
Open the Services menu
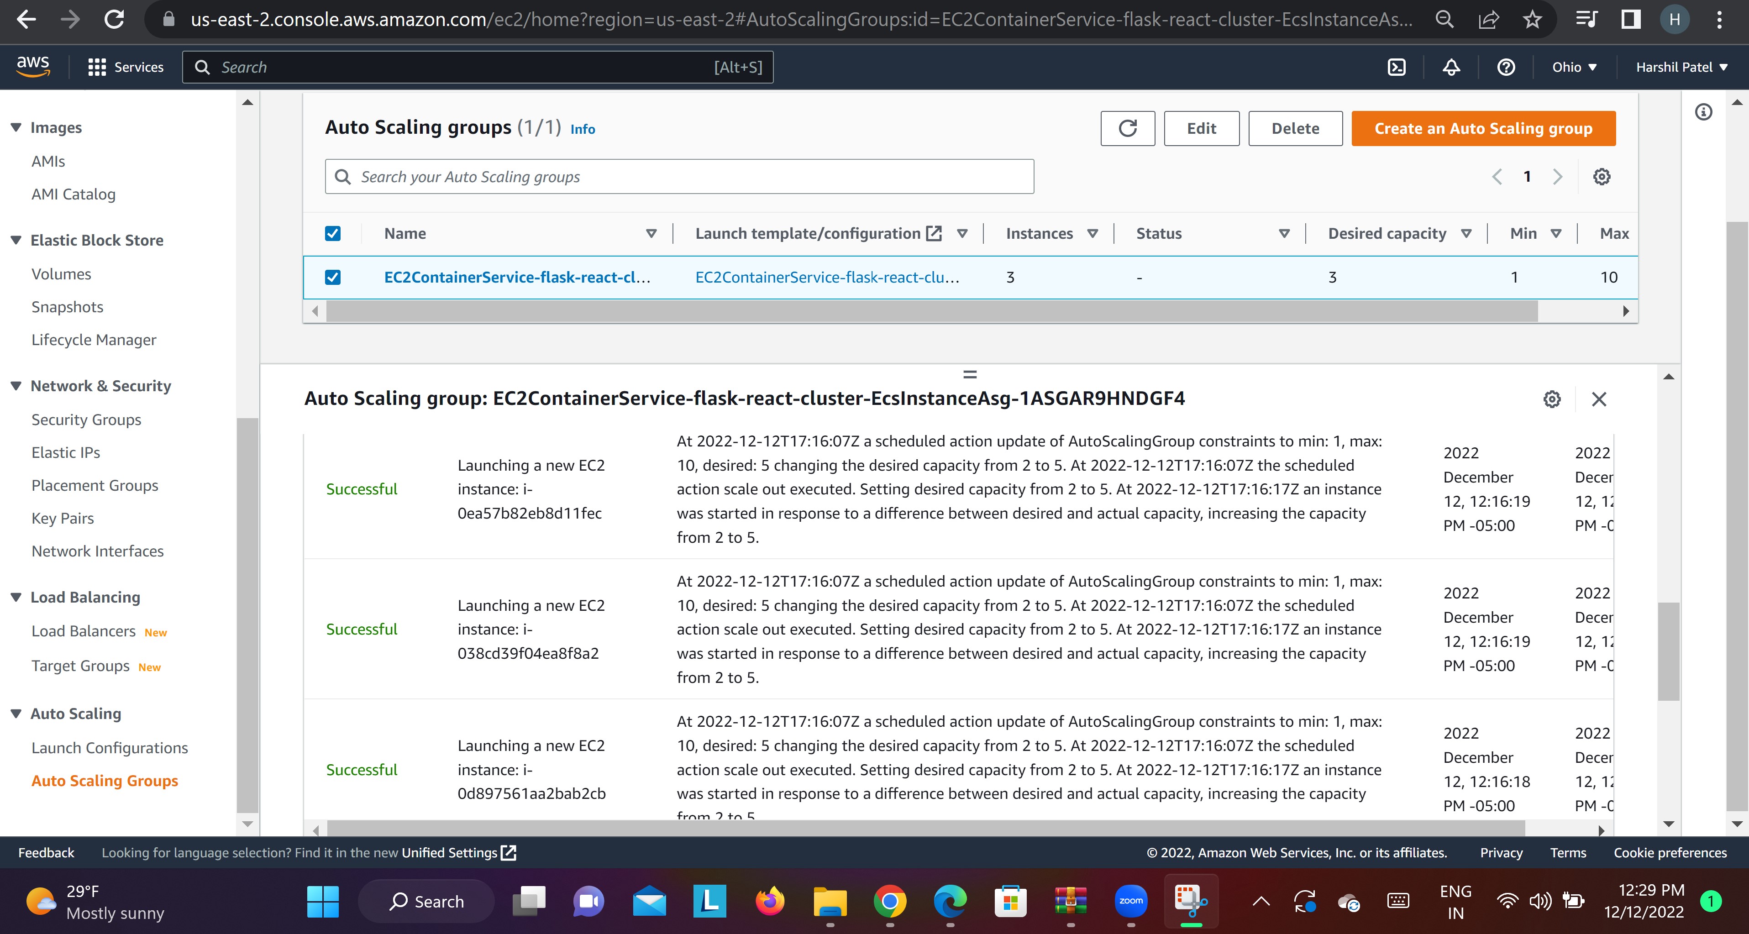click(126, 67)
